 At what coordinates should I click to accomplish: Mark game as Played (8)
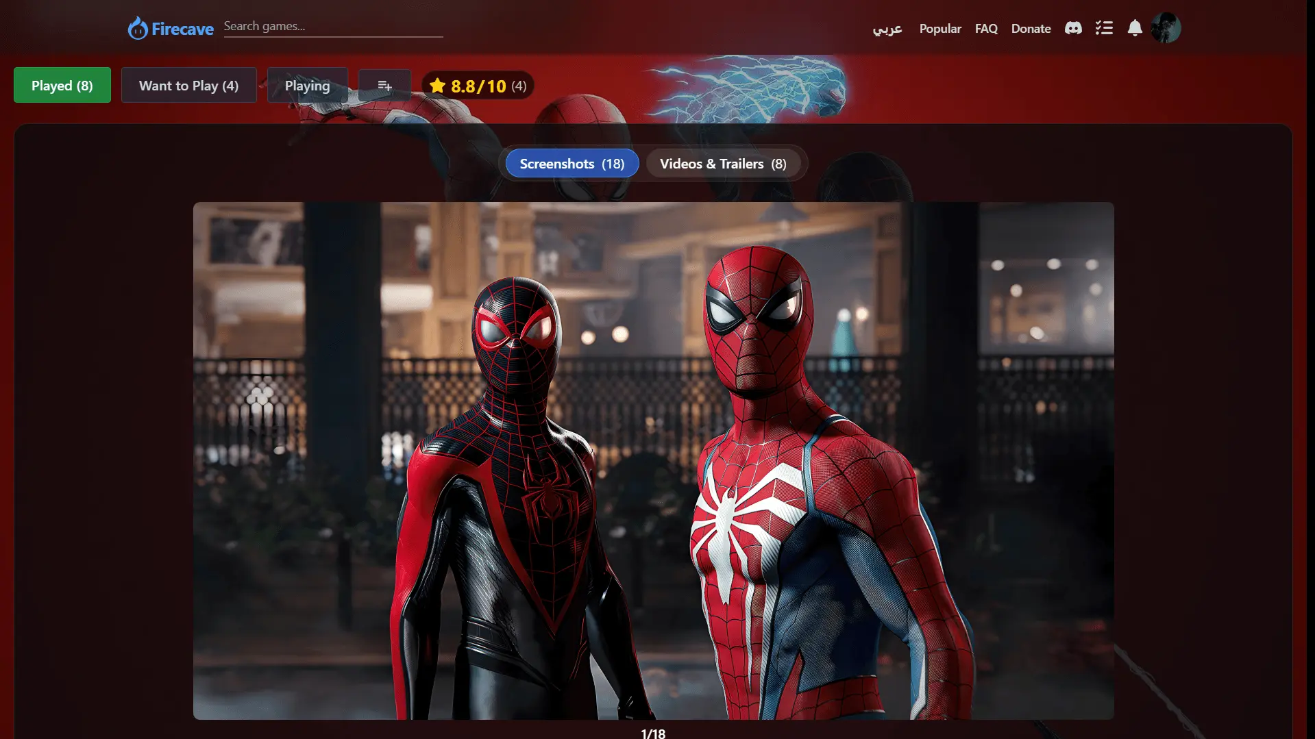coord(62,86)
